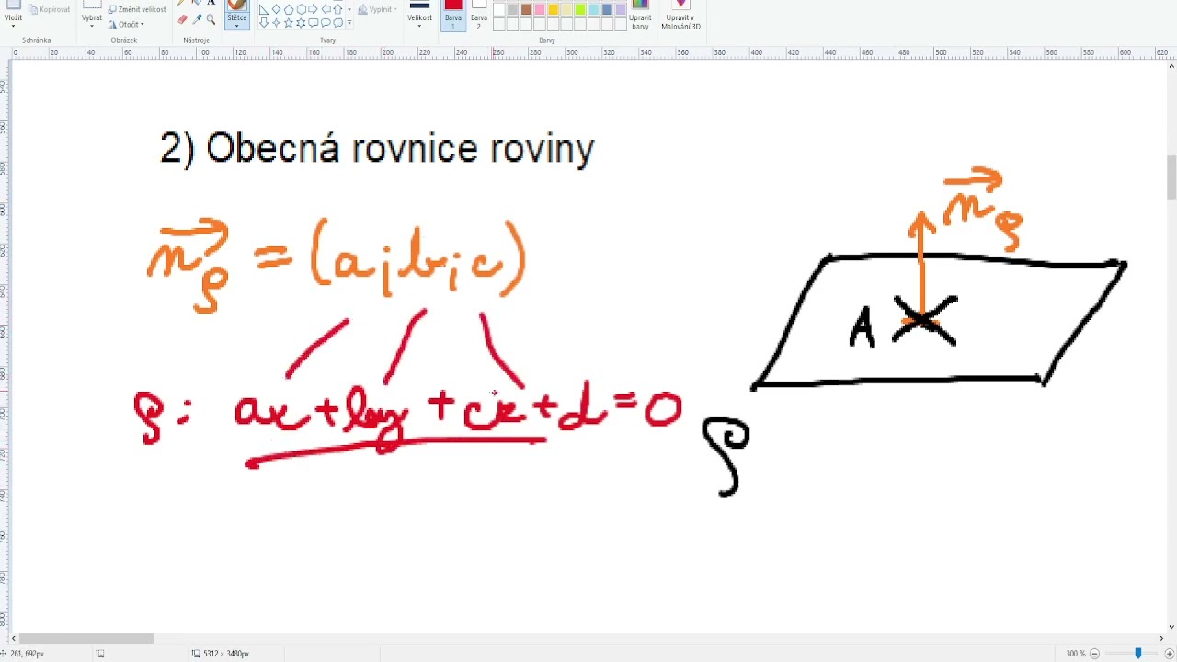Viewport: 1177px width, 662px height.
Task: Click the zoom in plus button
Action: coord(1170,654)
